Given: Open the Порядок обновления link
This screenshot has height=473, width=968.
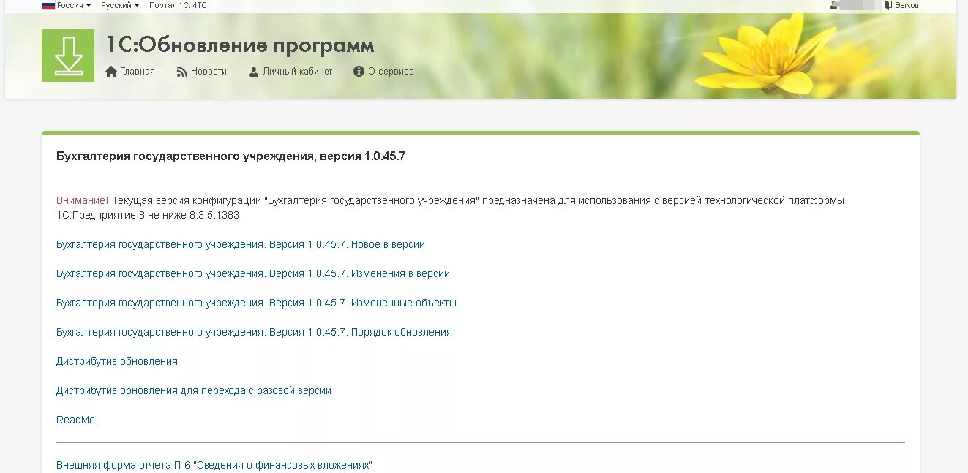Looking at the screenshot, I should 254,332.
